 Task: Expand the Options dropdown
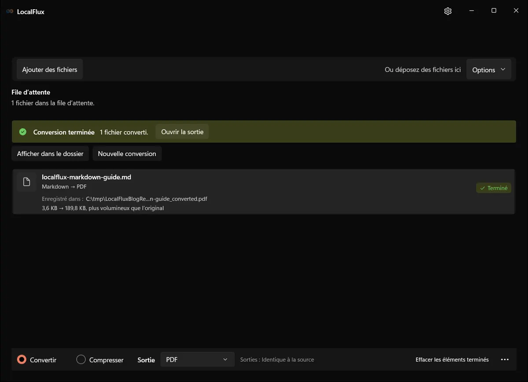point(489,70)
